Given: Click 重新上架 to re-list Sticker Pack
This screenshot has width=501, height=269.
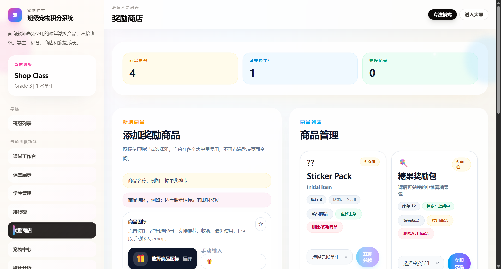Looking at the screenshot, I should point(348,214).
